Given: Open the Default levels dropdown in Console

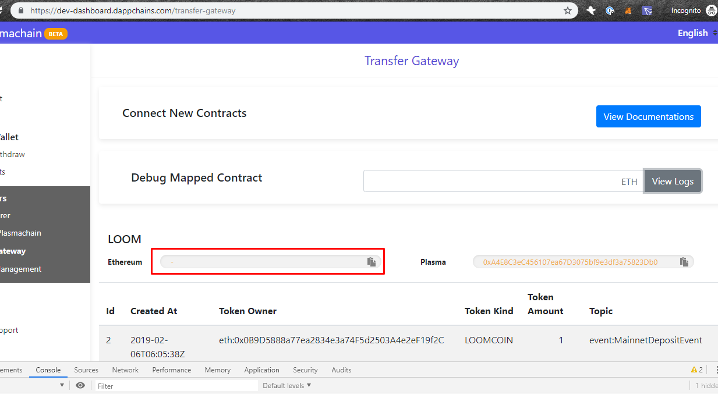Looking at the screenshot, I should pyautogui.click(x=286, y=385).
